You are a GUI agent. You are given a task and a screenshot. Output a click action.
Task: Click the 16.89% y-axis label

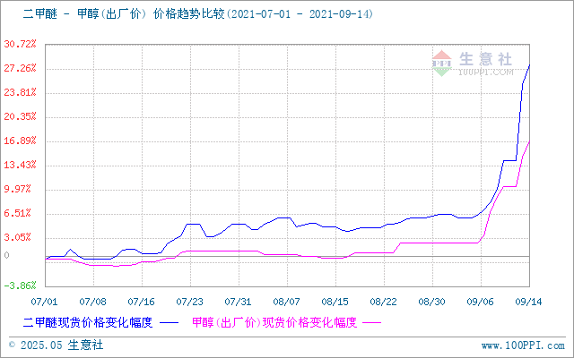[x=20, y=141]
